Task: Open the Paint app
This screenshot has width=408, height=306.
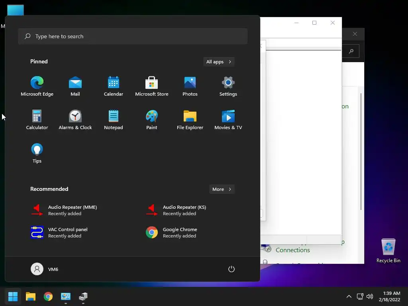Action: click(x=152, y=120)
